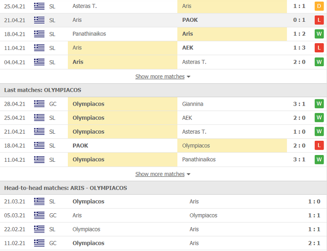The width and height of the screenshot is (327, 251).
Task: Click team name AEK in the 11.04.21 Aris row
Action: click(x=188, y=48)
